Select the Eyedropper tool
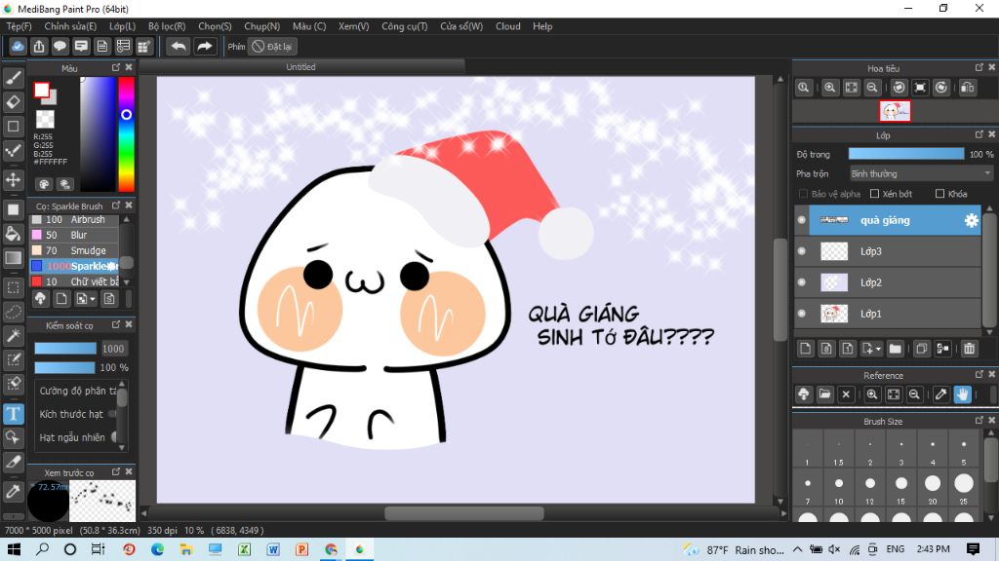This screenshot has width=999, height=561. (x=14, y=491)
